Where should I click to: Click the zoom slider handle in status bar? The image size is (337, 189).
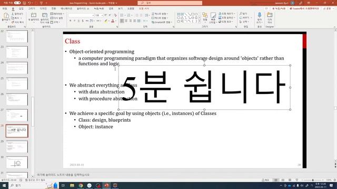(x=313, y=180)
